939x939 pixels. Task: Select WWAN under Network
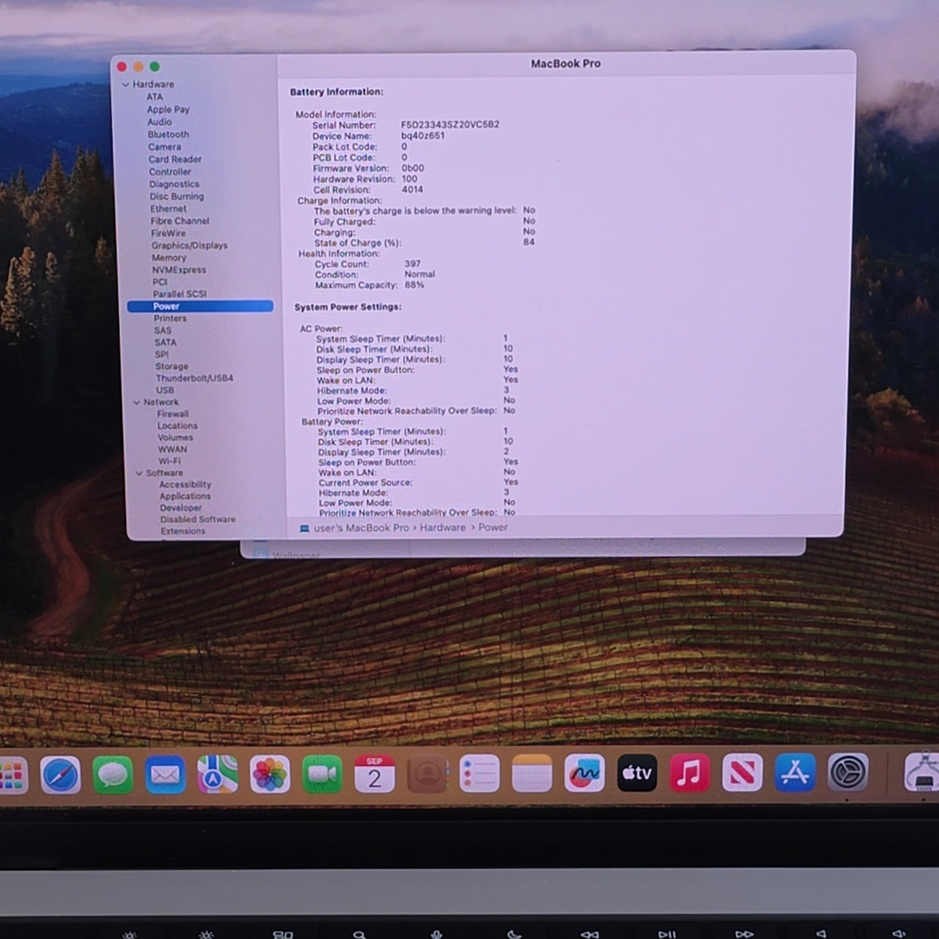click(172, 449)
